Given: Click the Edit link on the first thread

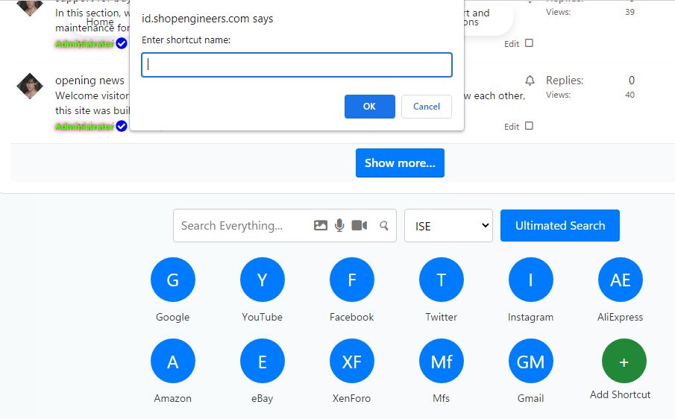Looking at the screenshot, I should (x=512, y=44).
